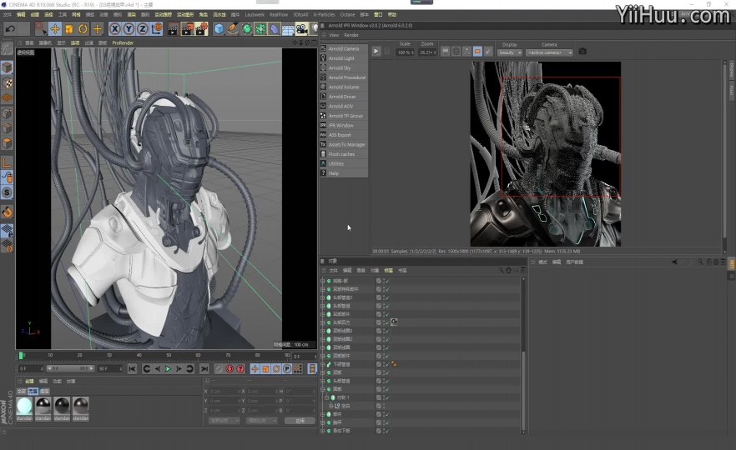Image resolution: width=736 pixels, height=450 pixels.
Task: Open the IPR Camera dropdown
Action: [x=550, y=52]
